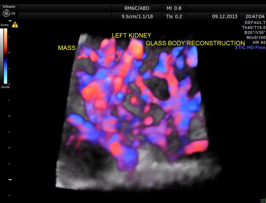Click the 09.12.2013 date display

pyautogui.click(x=224, y=16)
